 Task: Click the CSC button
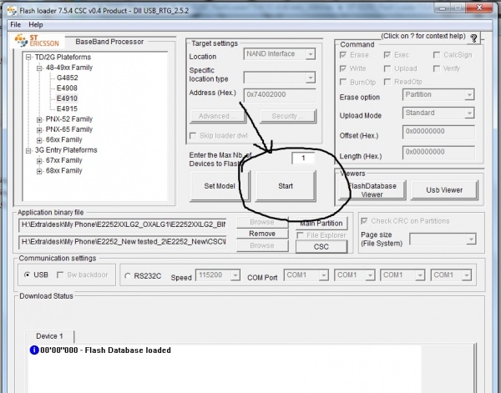click(321, 247)
